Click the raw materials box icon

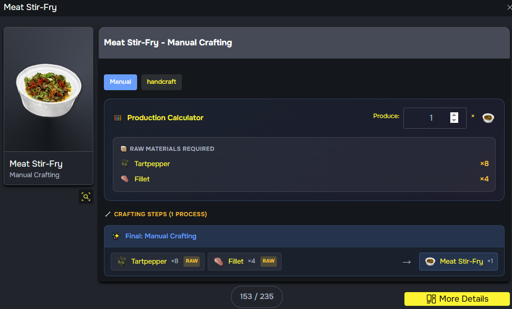coord(123,149)
